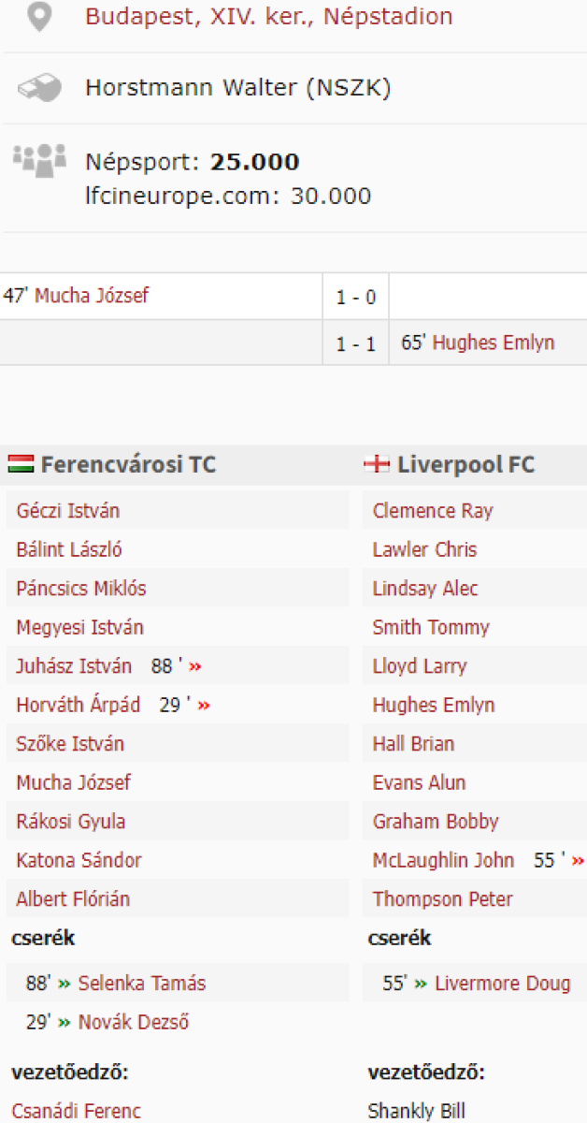Click green arrow beside Selenka Tamás

click(x=64, y=984)
